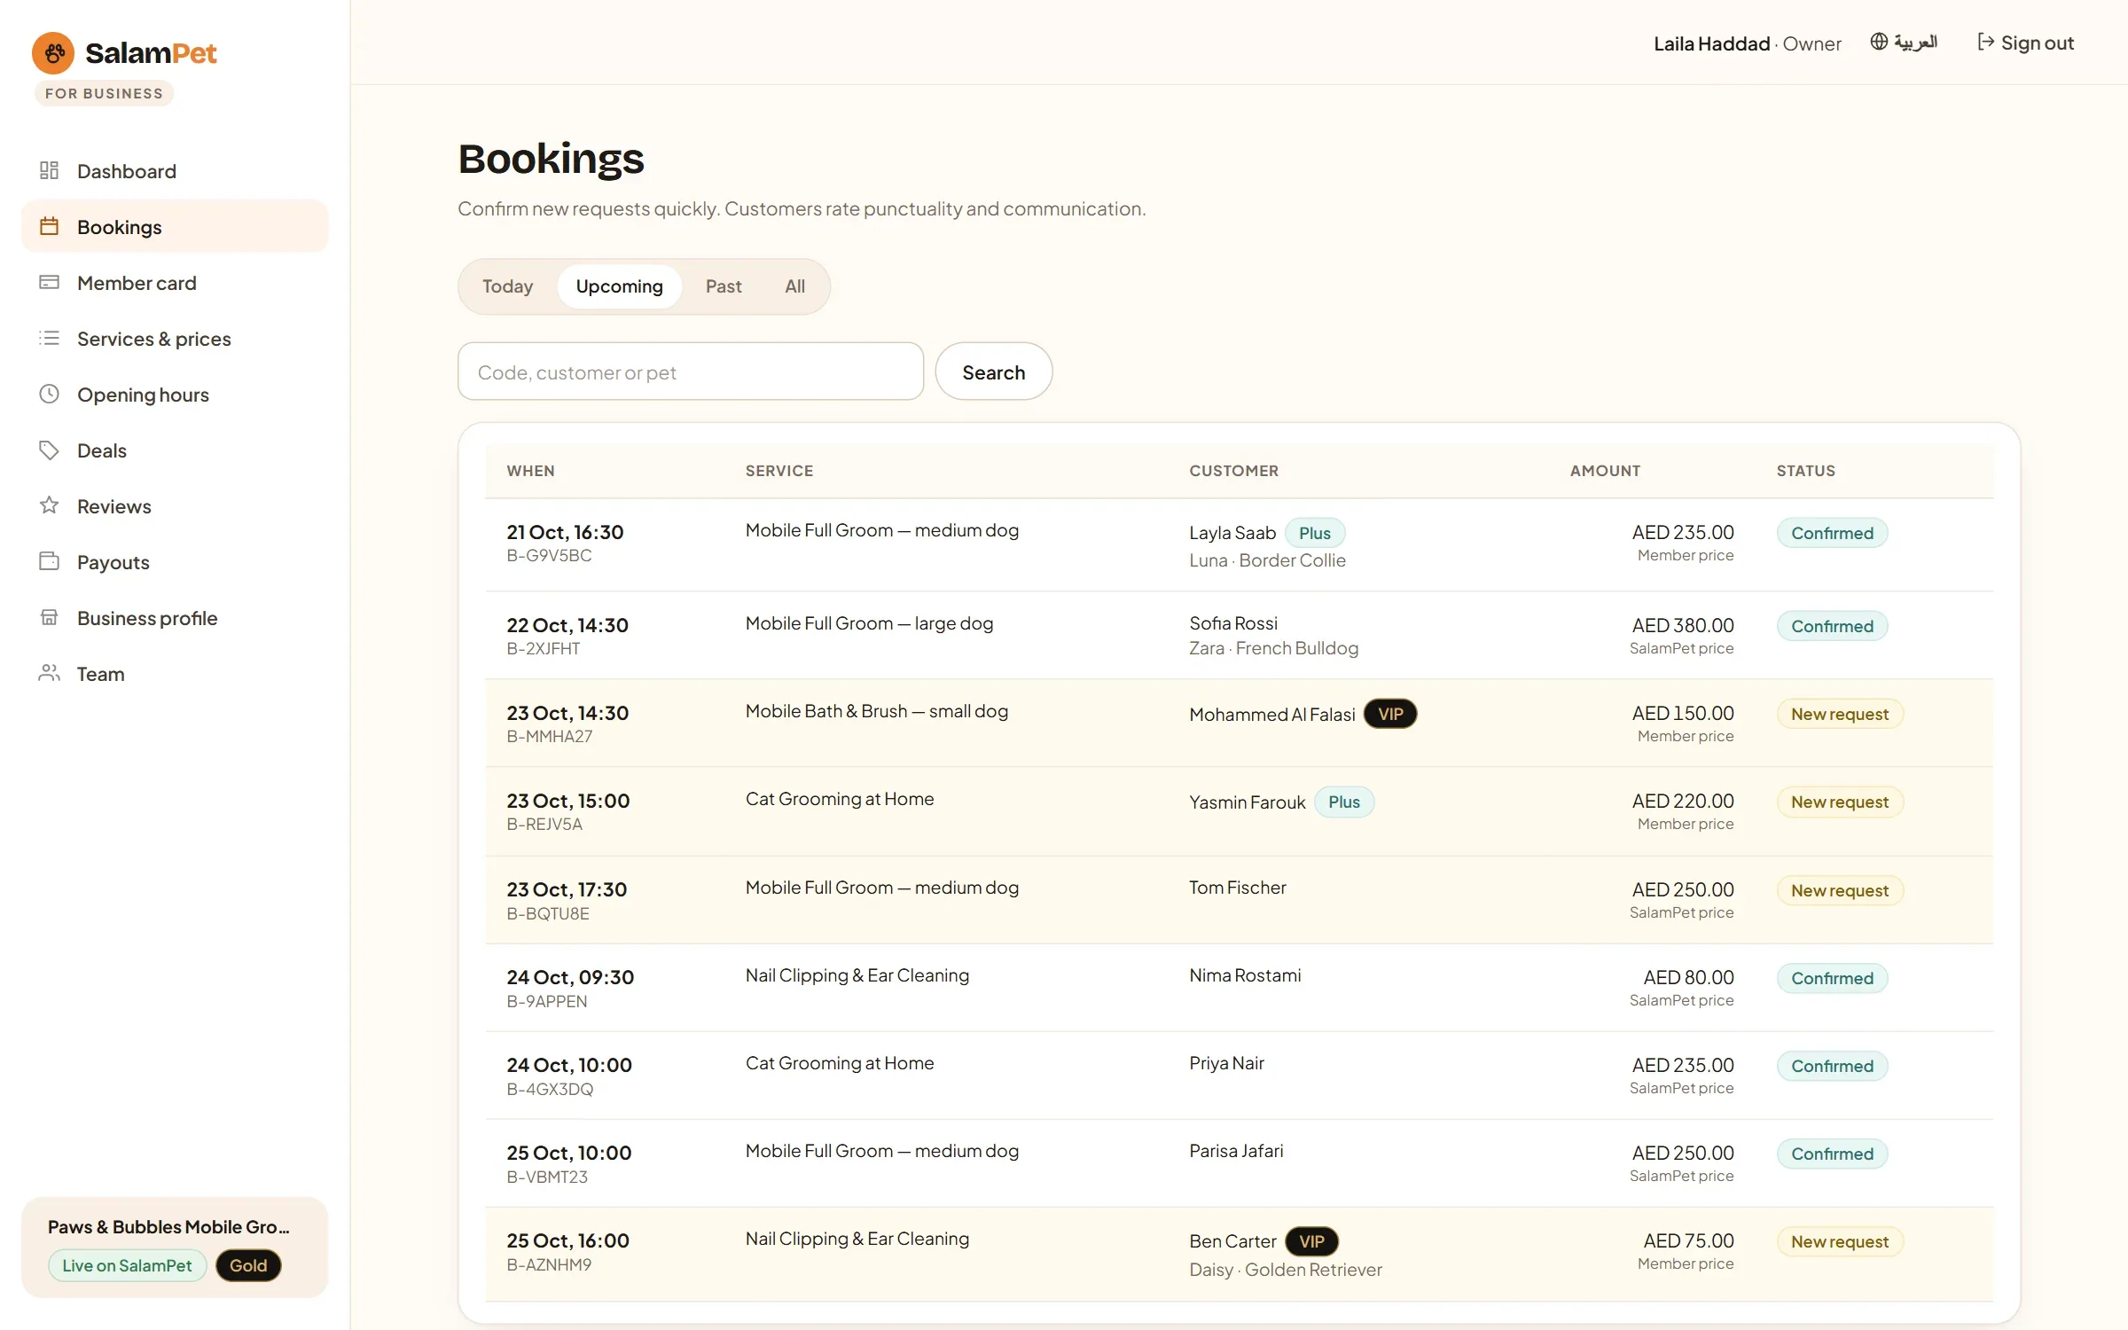This screenshot has width=2128, height=1330.
Task: Click the Services & prices list icon
Action: pyautogui.click(x=49, y=338)
